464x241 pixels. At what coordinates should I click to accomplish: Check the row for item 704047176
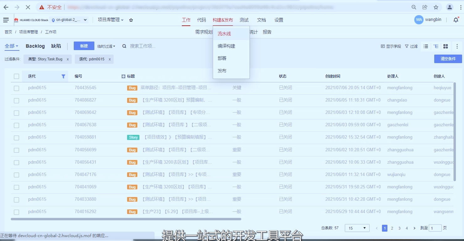pos(16,175)
